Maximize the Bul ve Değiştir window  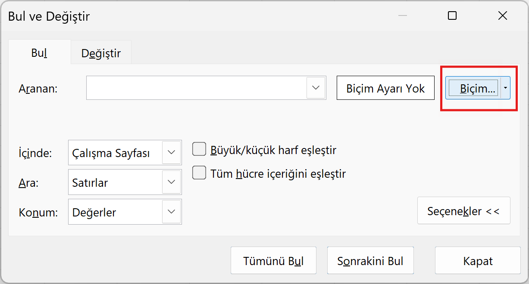coord(452,16)
